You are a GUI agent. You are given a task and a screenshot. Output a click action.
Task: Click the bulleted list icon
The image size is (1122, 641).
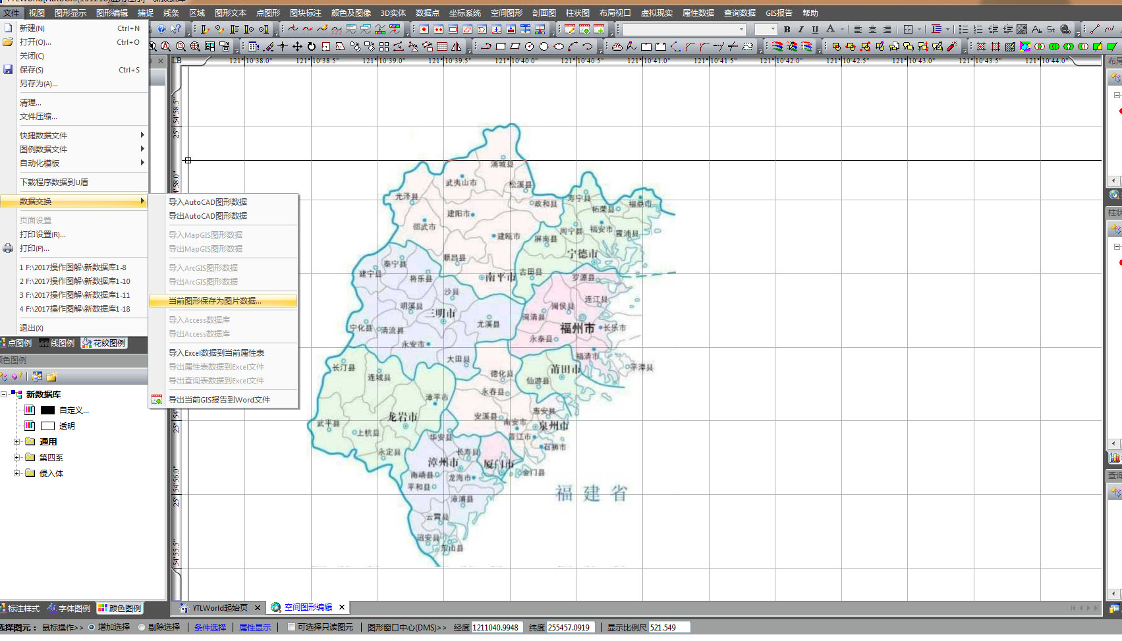coord(963,30)
